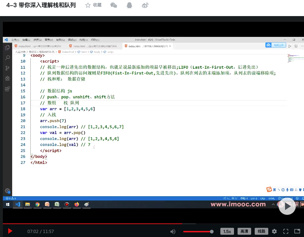
Task: Click the html breadcrumb item
Action: (82, 52)
